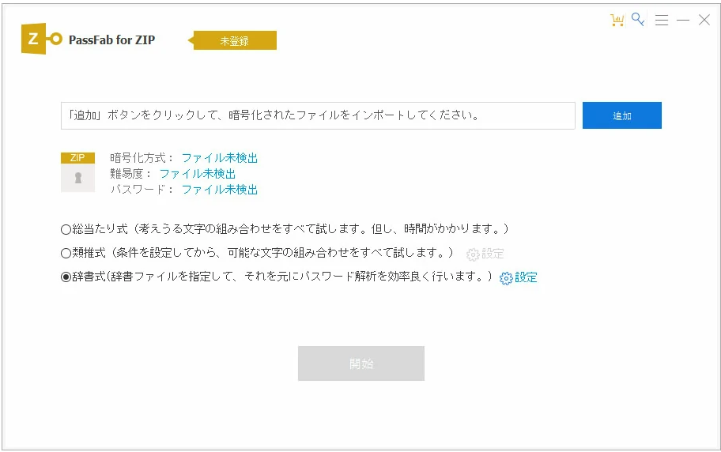
Task: Select the 辞書式 dictionary attack radio option
Action: [66, 277]
